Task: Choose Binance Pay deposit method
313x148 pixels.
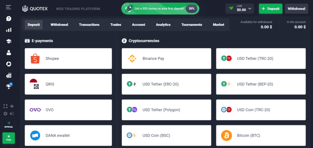Action: pyautogui.click(x=167, y=58)
